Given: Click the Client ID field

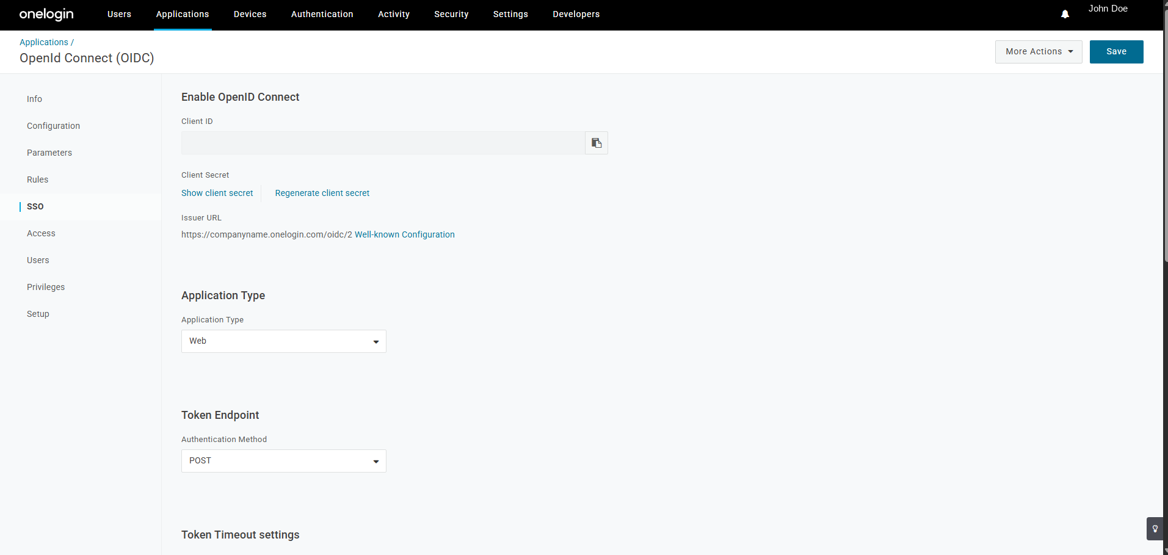Looking at the screenshot, I should tap(383, 143).
